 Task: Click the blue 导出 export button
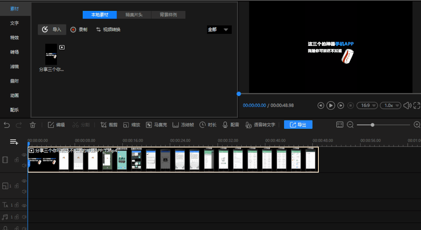pos(298,125)
